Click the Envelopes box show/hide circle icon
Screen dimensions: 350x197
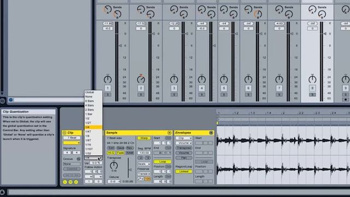coord(211,132)
